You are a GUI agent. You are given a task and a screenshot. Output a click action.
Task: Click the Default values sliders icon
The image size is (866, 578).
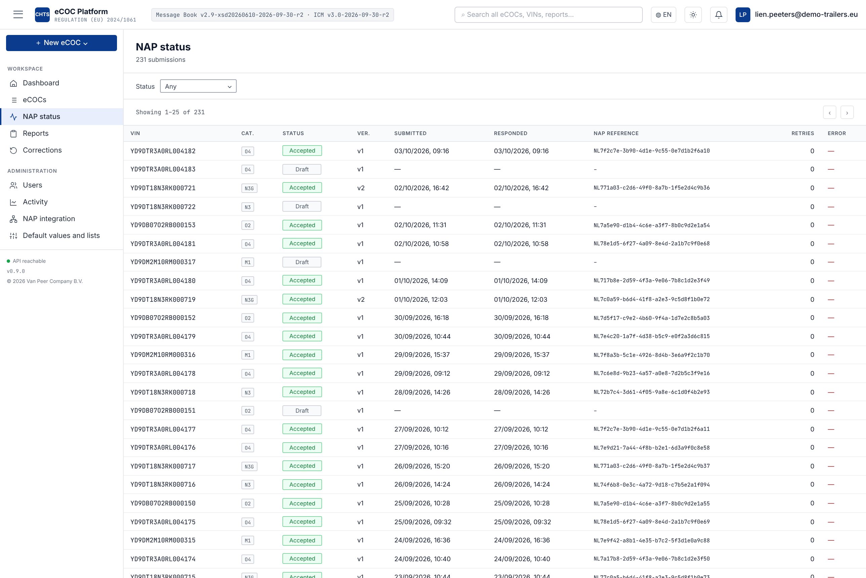(14, 236)
